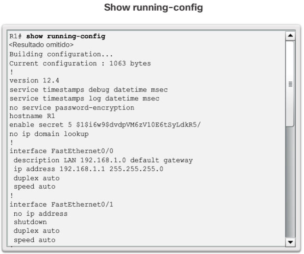
Task: Click the scrollbar up arrow
Action: [x=290, y=35]
